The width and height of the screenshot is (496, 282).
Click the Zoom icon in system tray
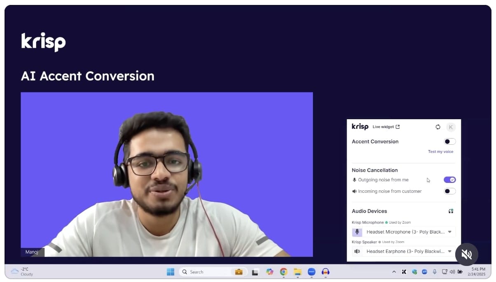pyautogui.click(x=424, y=272)
